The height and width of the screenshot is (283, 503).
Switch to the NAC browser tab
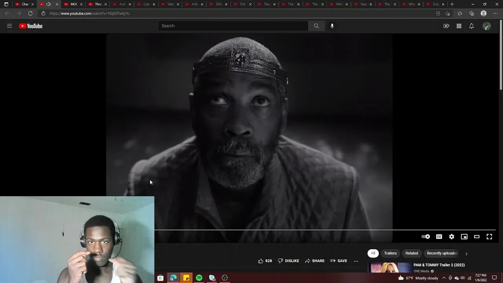(339, 4)
